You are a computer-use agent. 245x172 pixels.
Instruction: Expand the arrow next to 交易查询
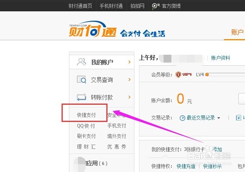pos(129,79)
